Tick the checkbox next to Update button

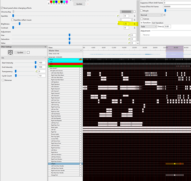pyautogui.click(x=28, y=52)
